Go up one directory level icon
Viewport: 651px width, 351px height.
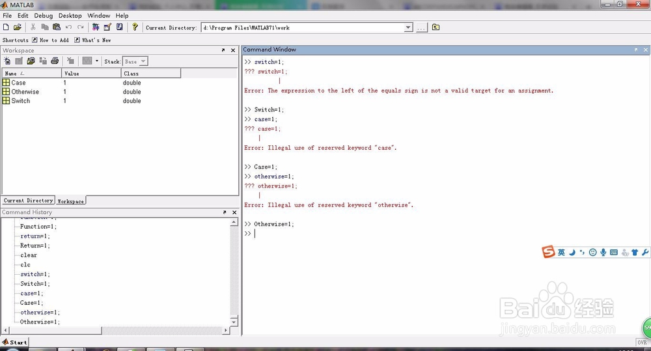(436, 27)
